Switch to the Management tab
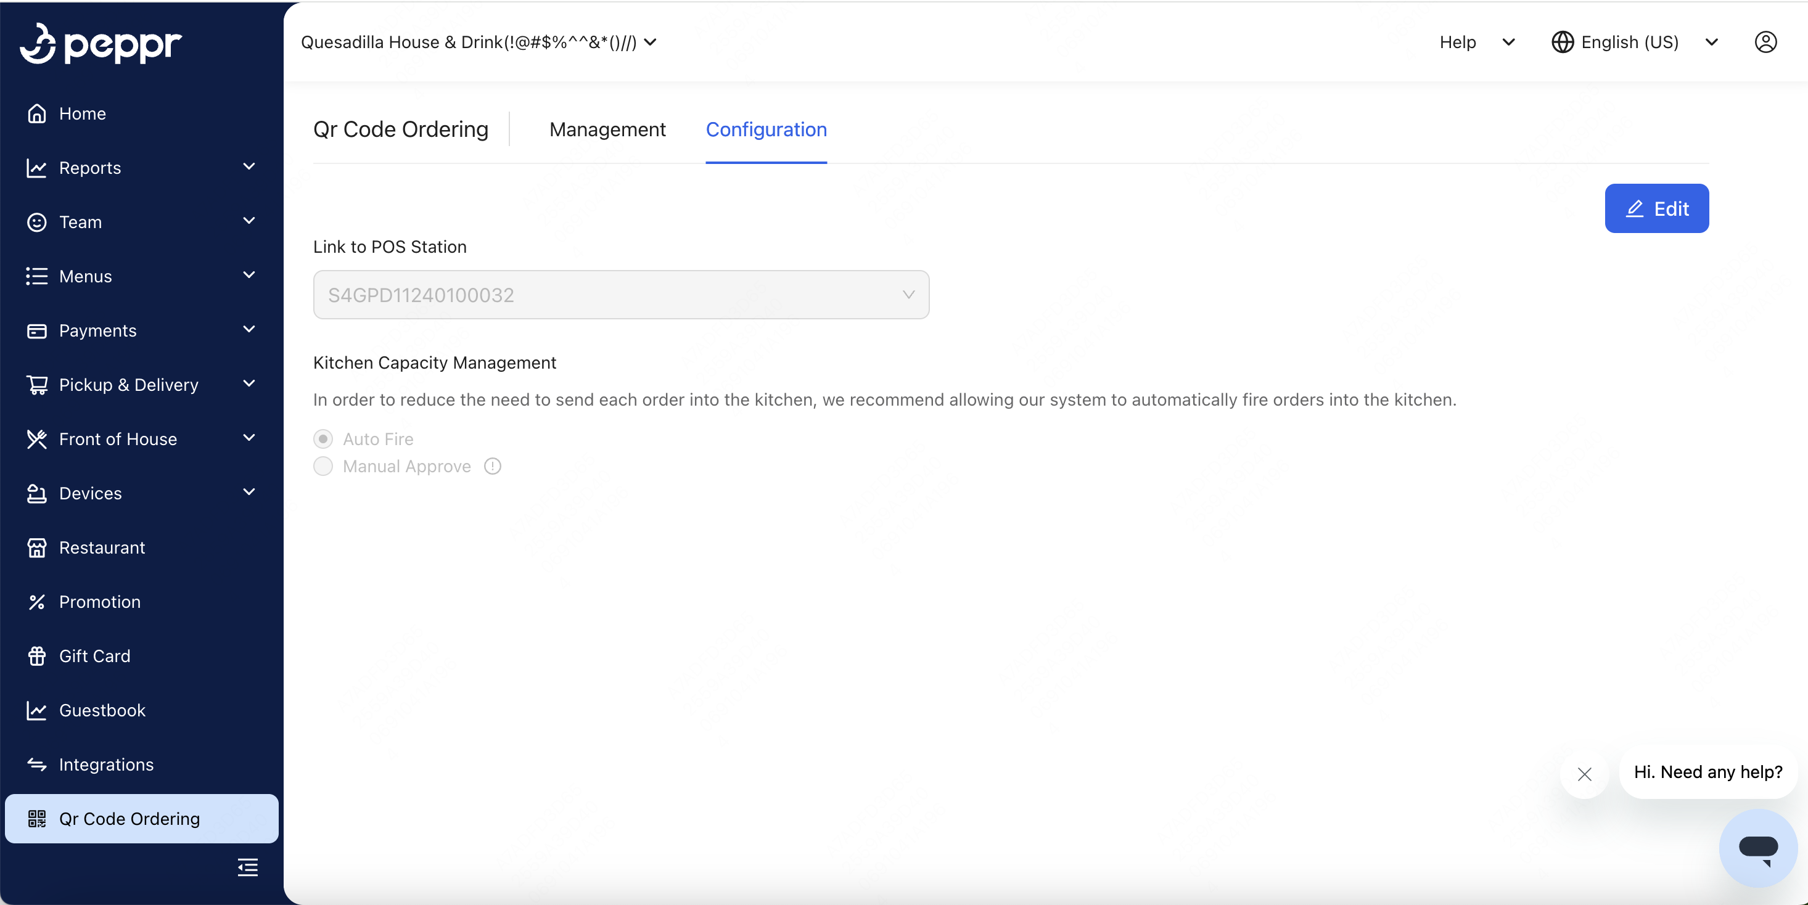This screenshot has width=1808, height=905. [607, 129]
